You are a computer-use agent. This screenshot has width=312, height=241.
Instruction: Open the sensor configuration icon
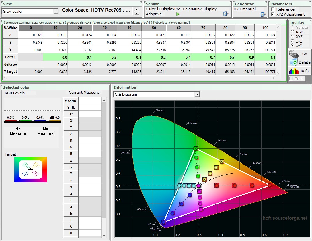coord(226,14)
